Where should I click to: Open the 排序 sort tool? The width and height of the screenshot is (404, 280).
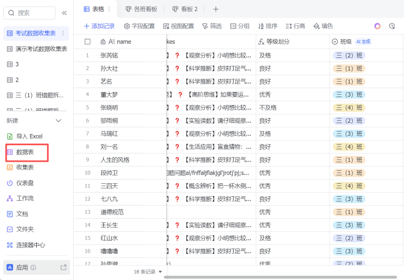[x=268, y=26]
